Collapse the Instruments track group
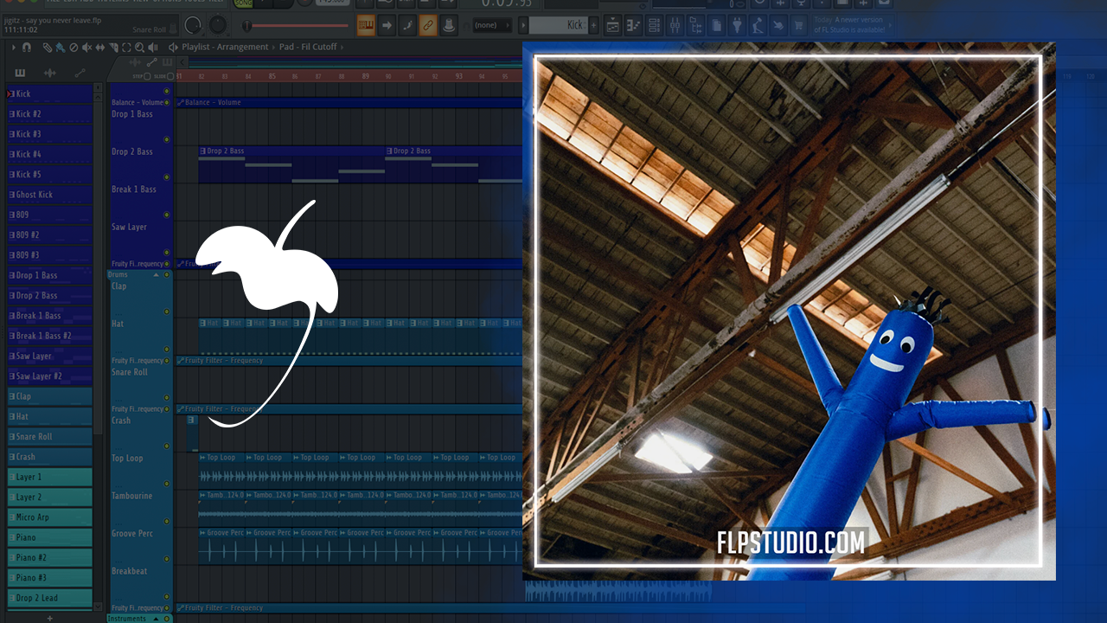 pos(157,619)
